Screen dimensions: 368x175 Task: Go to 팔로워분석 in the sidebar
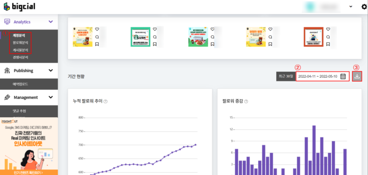[x=20, y=43]
